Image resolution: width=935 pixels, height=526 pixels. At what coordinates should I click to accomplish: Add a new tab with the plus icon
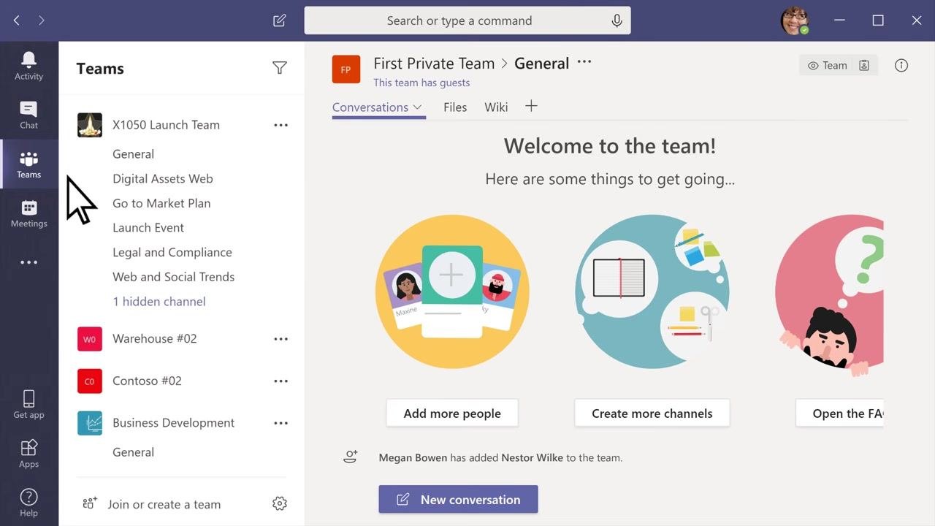(531, 107)
